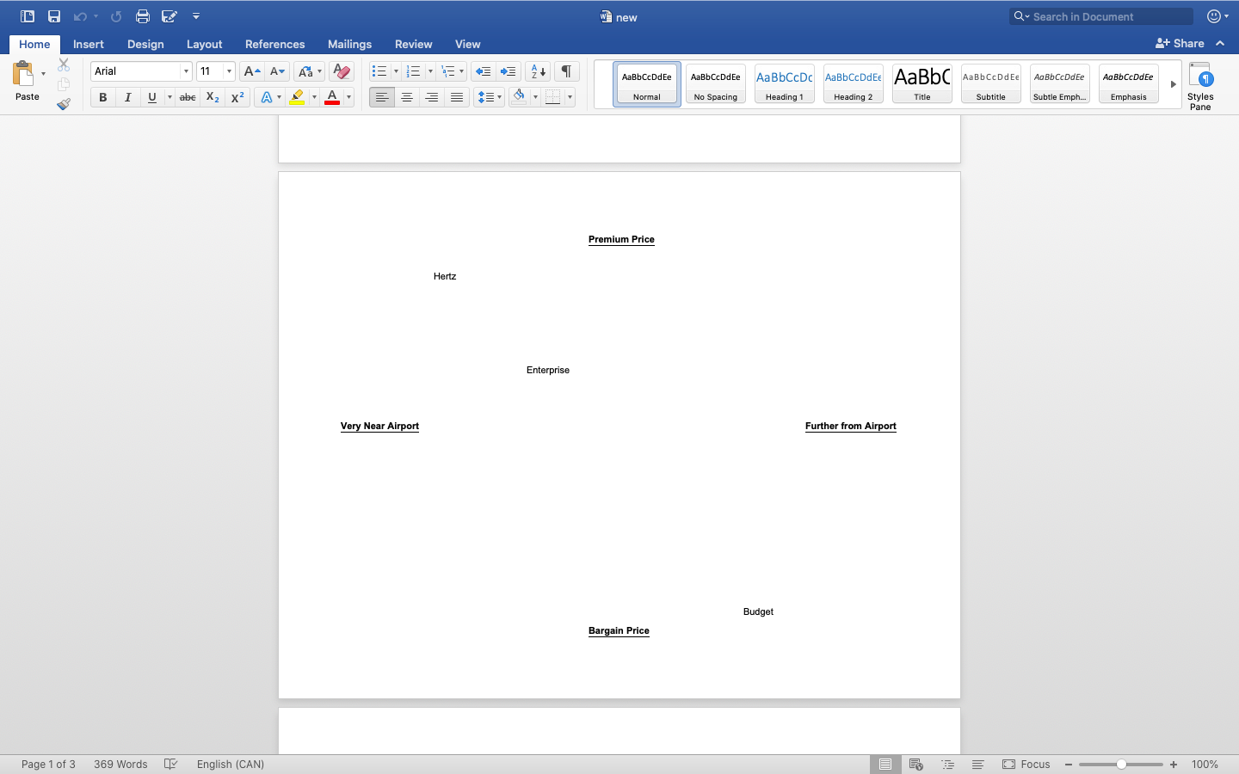Apply the Heading 1 style
The height and width of the screenshot is (774, 1239).
785,84
